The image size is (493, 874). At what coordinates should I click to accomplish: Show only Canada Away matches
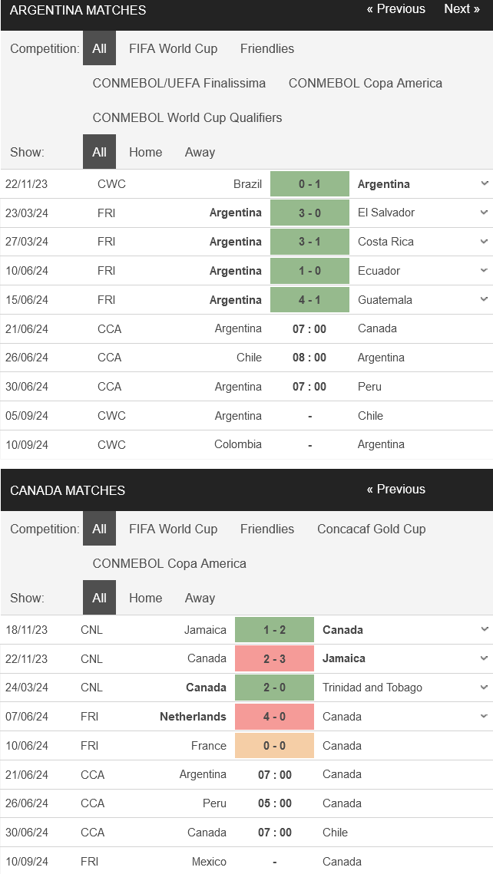point(200,598)
